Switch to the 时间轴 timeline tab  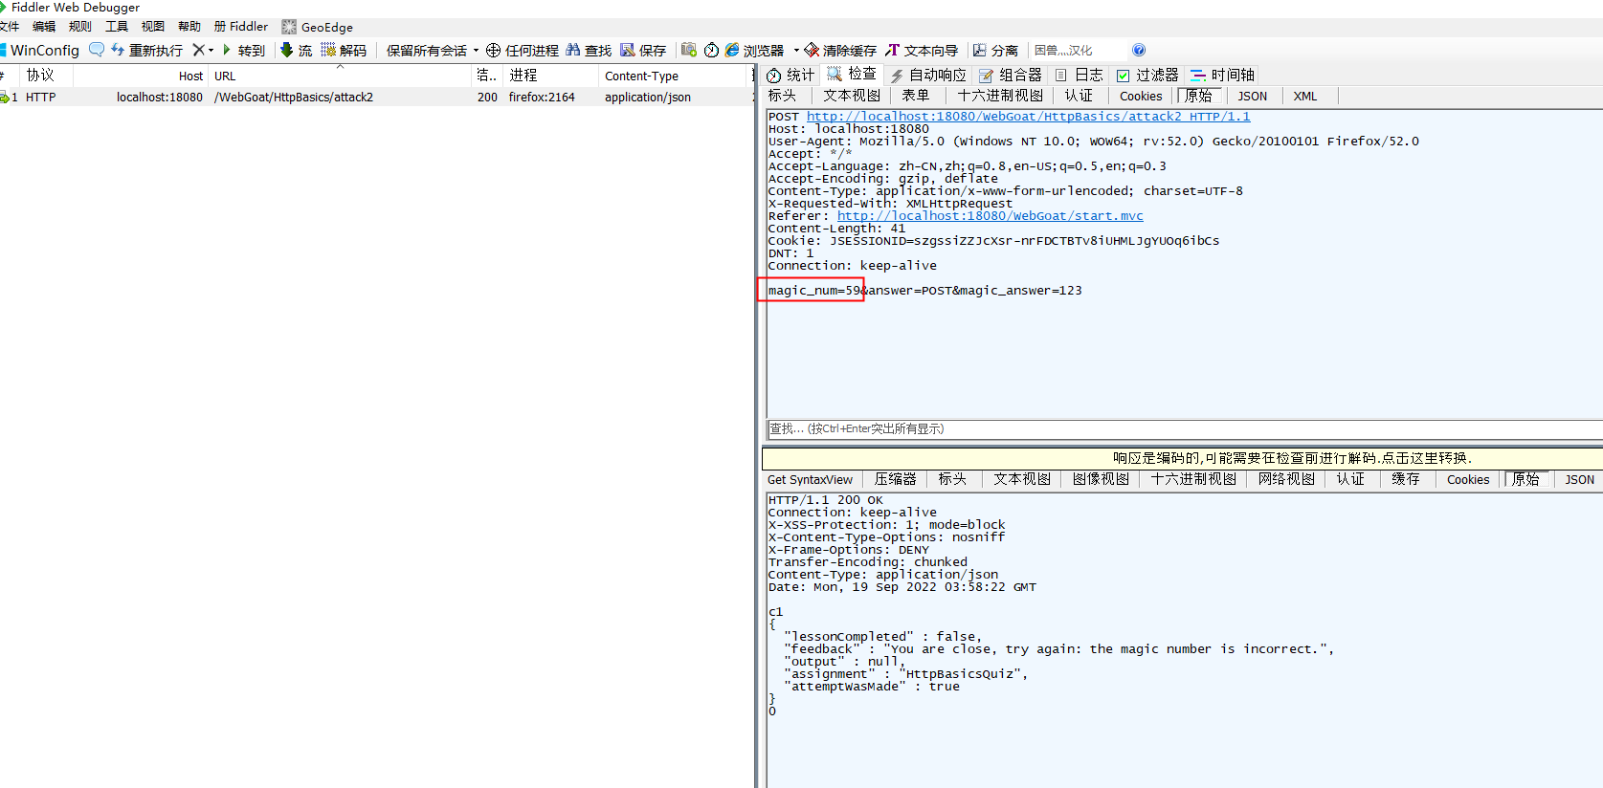coord(1222,75)
